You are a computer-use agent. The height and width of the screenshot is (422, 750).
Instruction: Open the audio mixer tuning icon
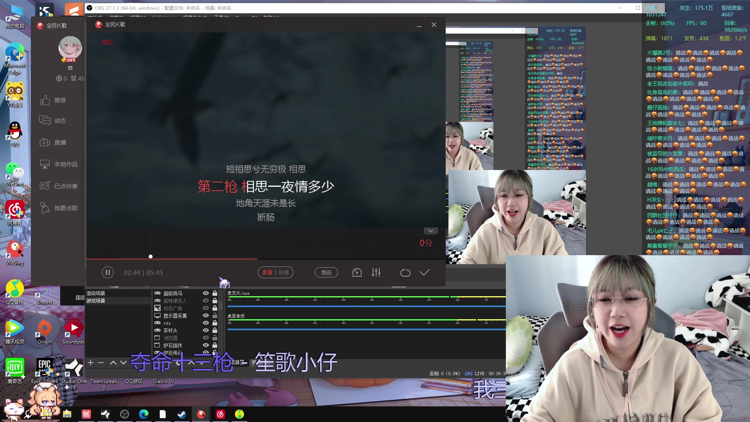click(x=376, y=272)
